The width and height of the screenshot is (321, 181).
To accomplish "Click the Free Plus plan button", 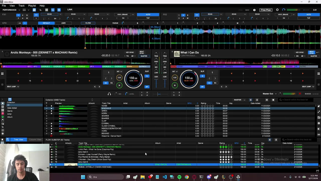I will point(266,10).
